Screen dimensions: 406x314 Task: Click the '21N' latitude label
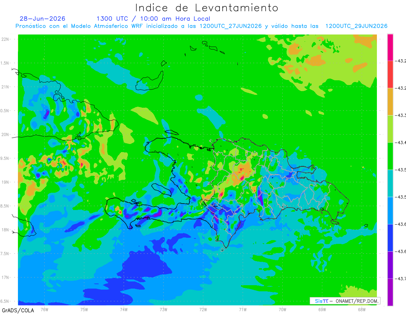(x=5, y=87)
